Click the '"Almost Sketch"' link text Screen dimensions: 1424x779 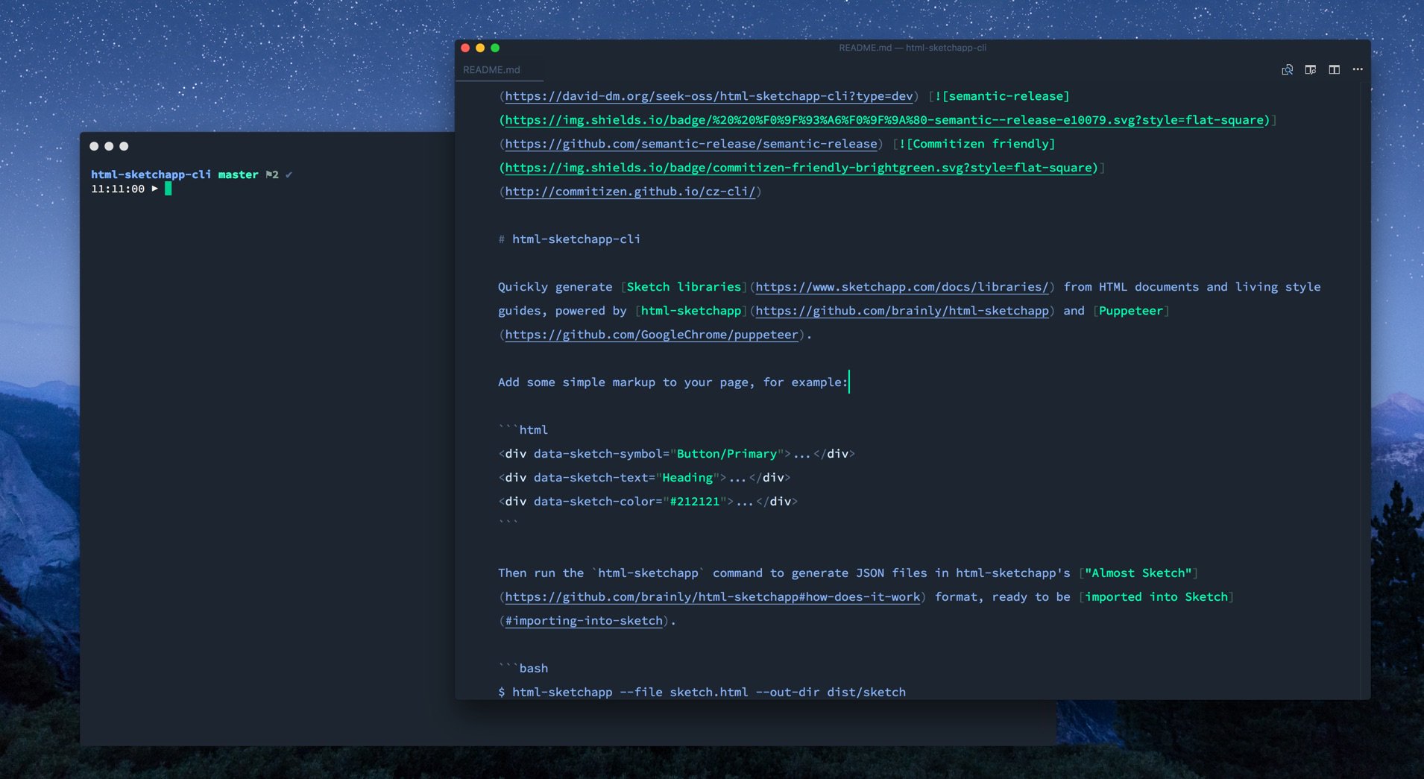[1138, 573]
